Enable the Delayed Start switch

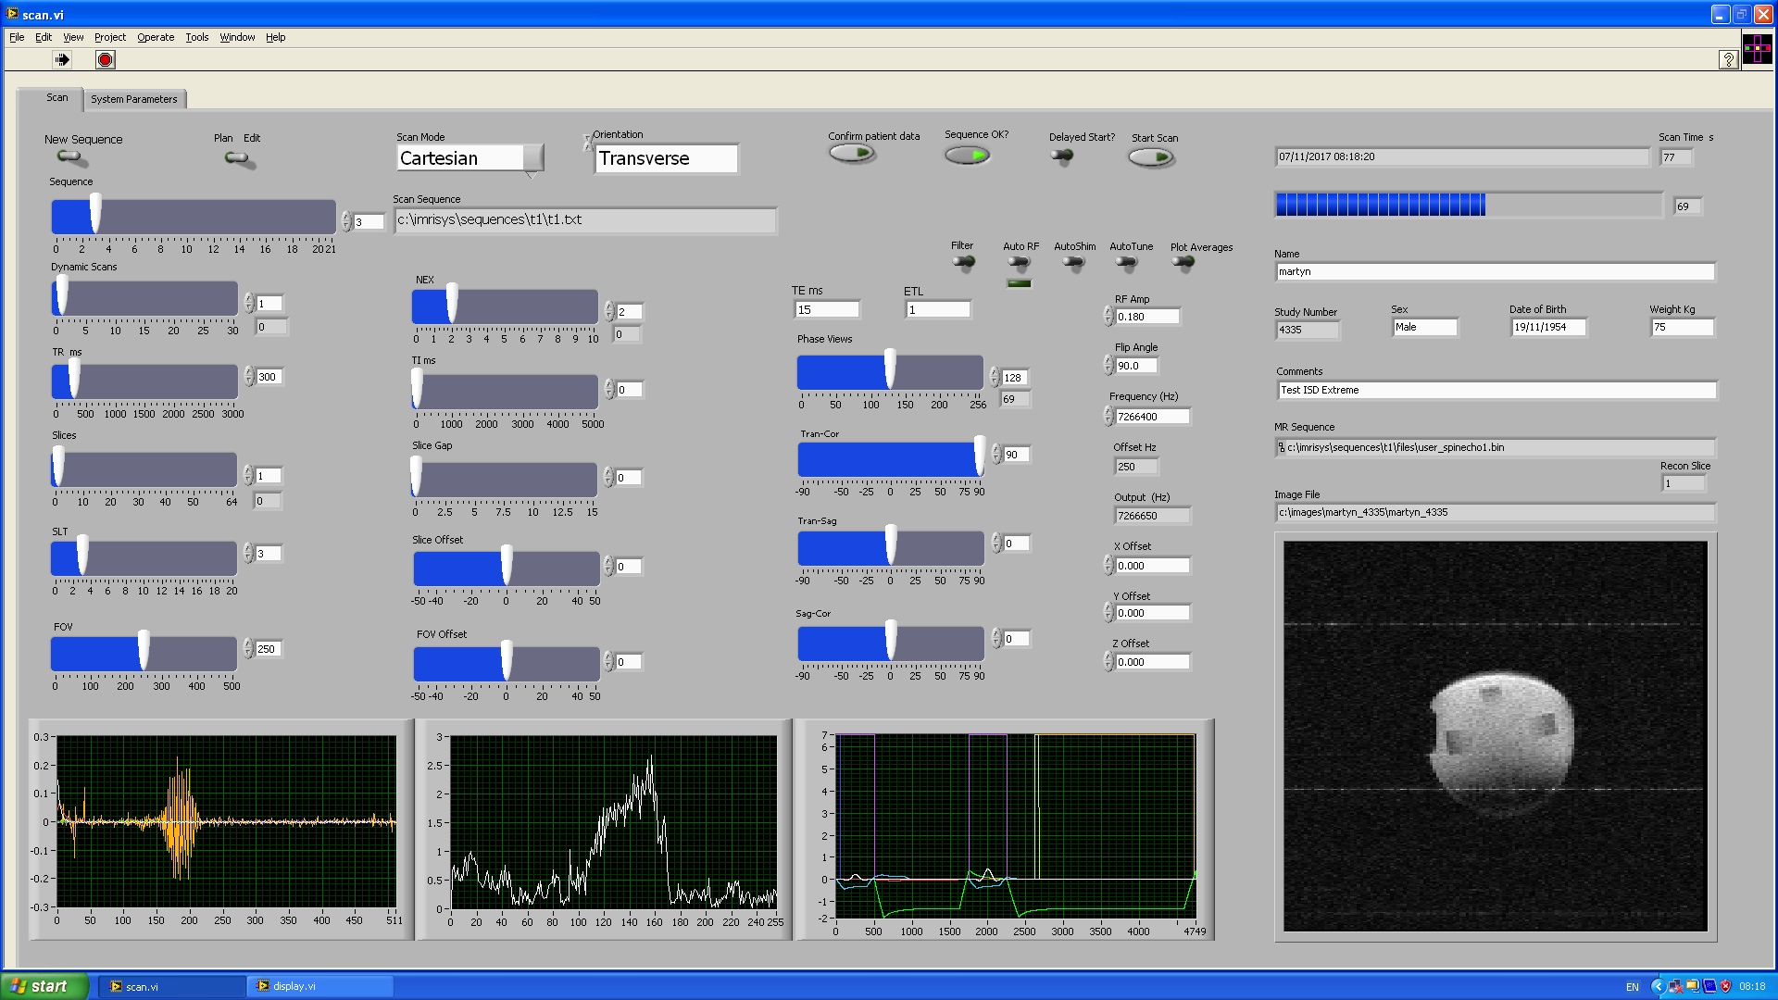(x=1063, y=156)
